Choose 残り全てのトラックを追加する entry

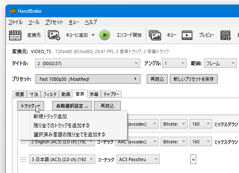pyautogui.click(x=73, y=126)
